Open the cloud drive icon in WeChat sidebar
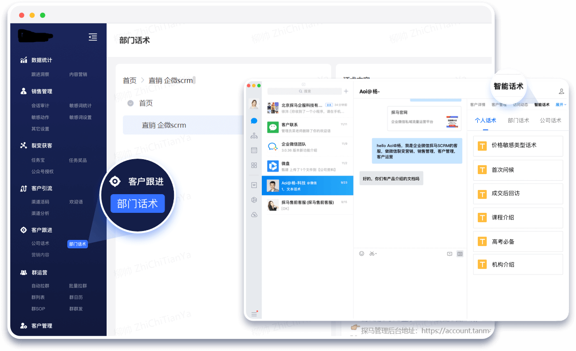 254,214
